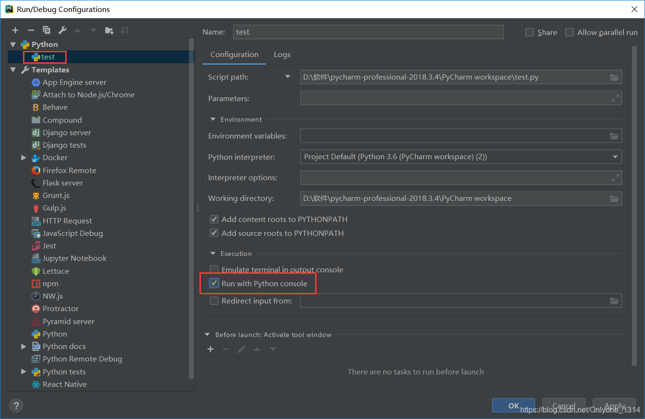
Task: Select Protractor template
Action: (55, 309)
